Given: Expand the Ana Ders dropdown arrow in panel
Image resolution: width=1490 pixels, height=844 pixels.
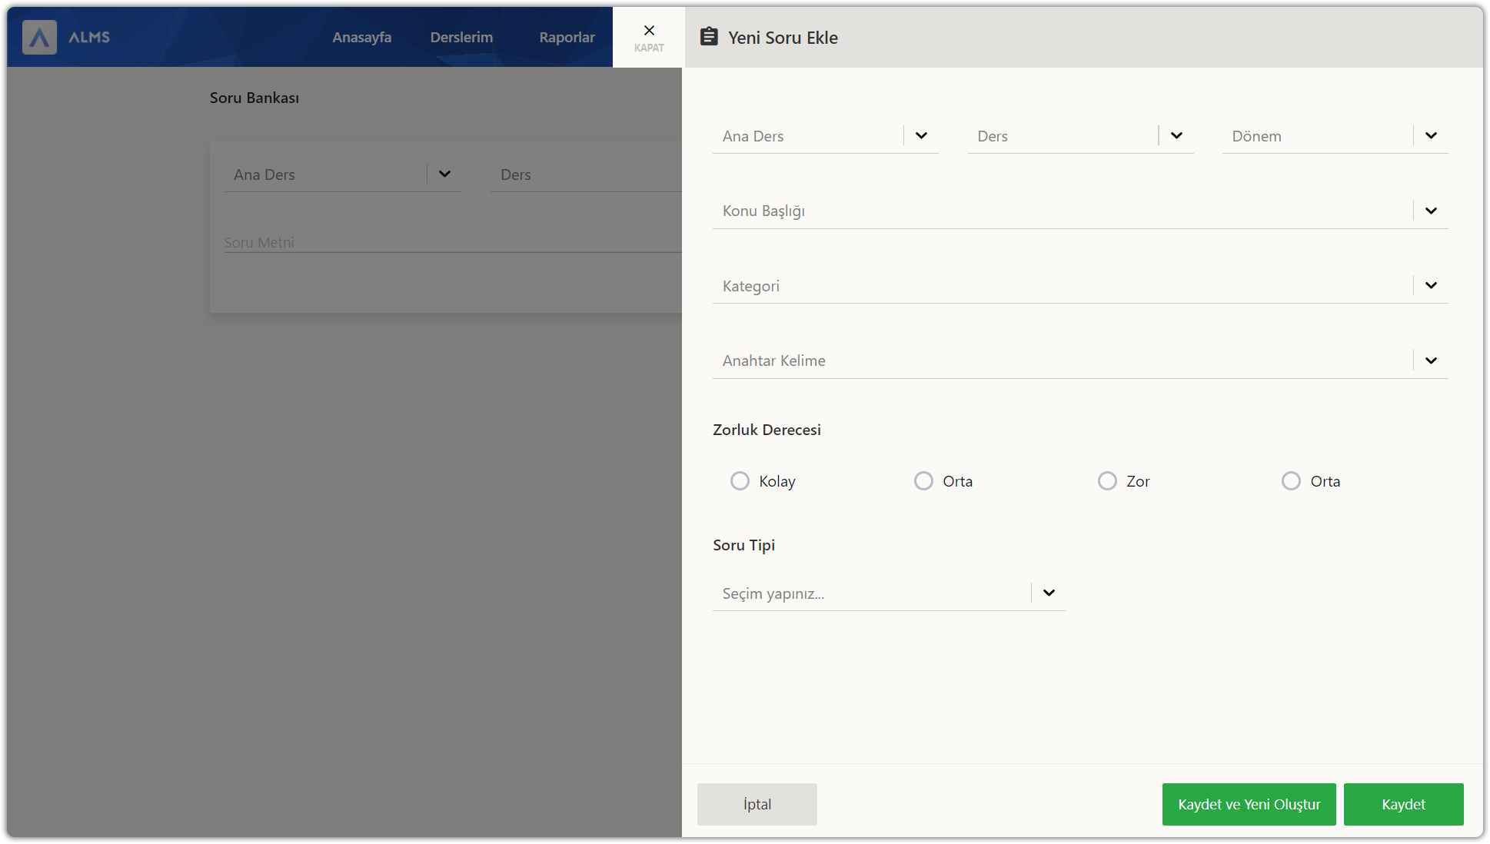Looking at the screenshot, I should coord(921,136).
